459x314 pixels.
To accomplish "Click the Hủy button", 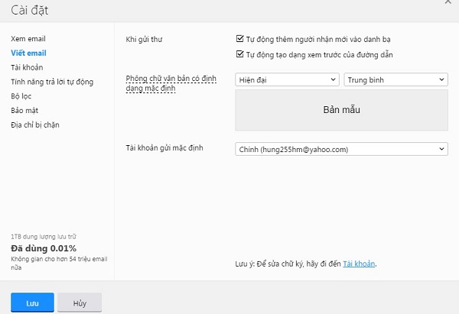I will (80, 303).
